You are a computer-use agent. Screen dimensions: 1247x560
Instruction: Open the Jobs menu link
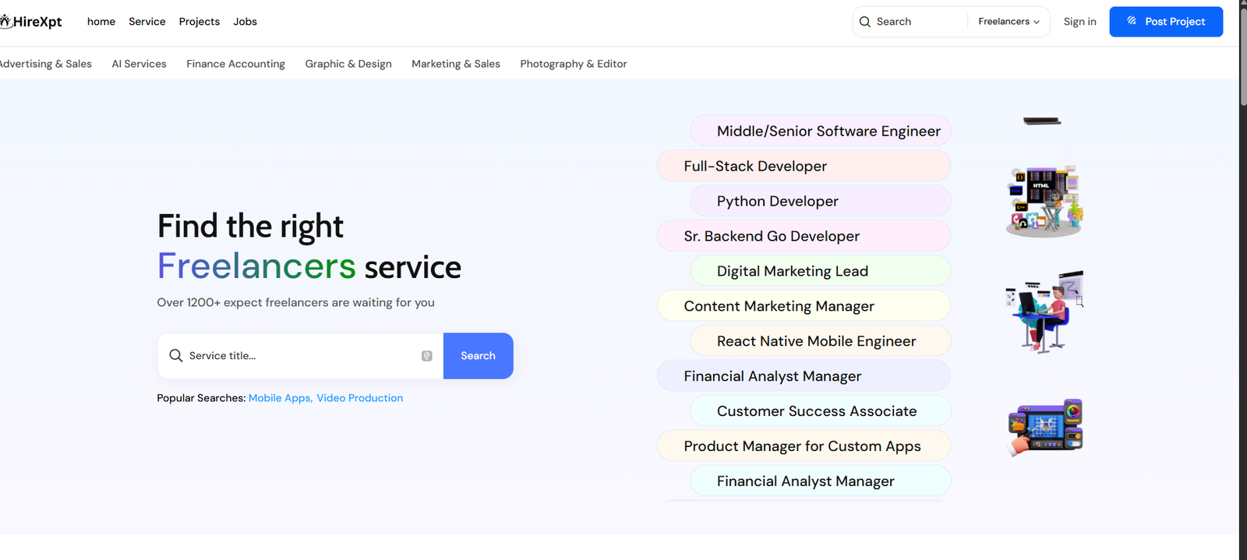point(245,22)
